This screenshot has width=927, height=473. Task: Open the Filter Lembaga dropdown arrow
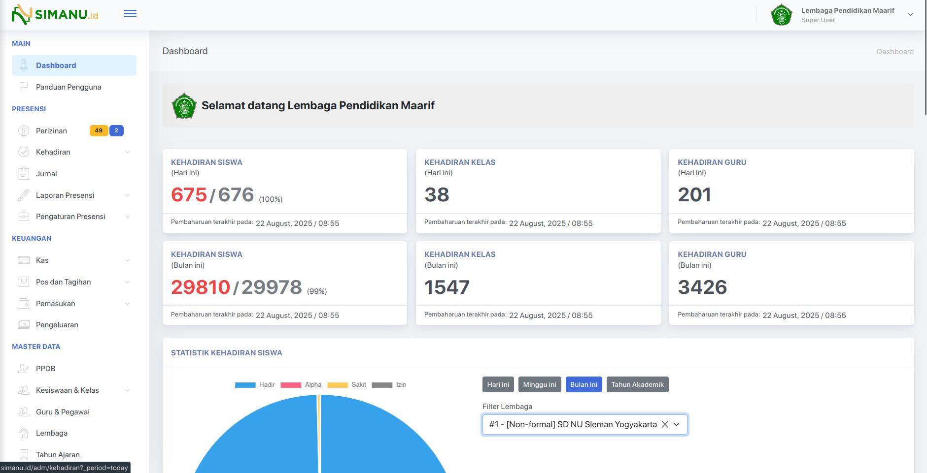677,424
